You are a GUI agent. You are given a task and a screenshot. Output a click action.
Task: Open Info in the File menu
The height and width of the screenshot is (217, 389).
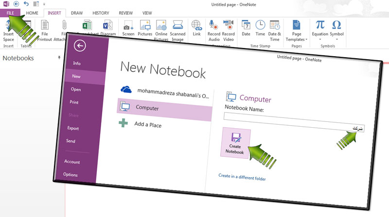tap(77, 63)
